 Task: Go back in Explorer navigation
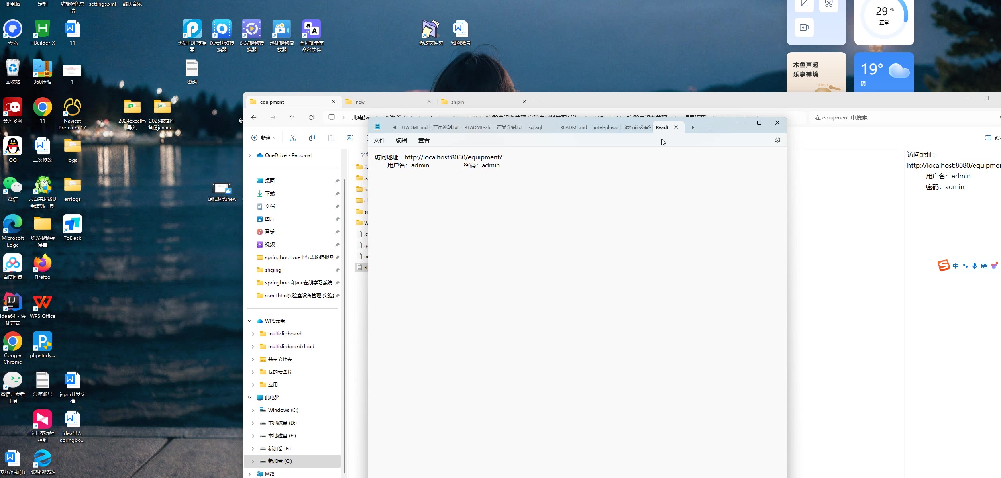tap(254, 118)
